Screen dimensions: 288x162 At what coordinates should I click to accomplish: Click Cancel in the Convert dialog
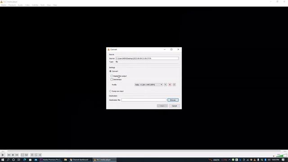tap(174, 106)
